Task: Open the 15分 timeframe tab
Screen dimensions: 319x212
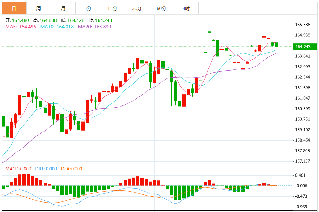Action: tap(113, 8)
